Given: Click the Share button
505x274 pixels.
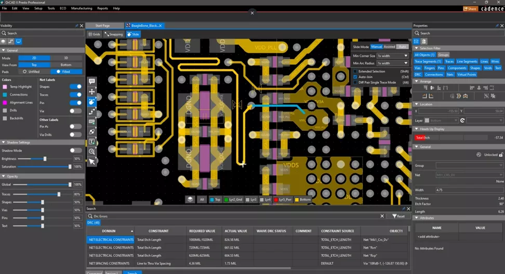Looking at the screenshot, I should (470, 9).
